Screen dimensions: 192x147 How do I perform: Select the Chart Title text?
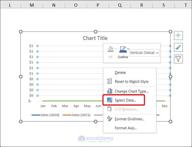coord(95,38)
